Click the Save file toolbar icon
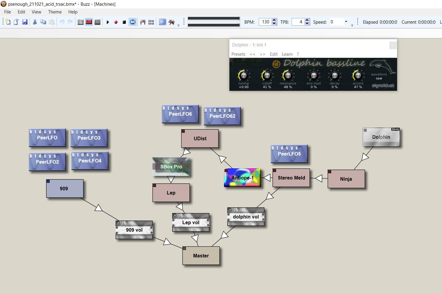The height and width of the screenshot is (294, 442). (25, 22)
